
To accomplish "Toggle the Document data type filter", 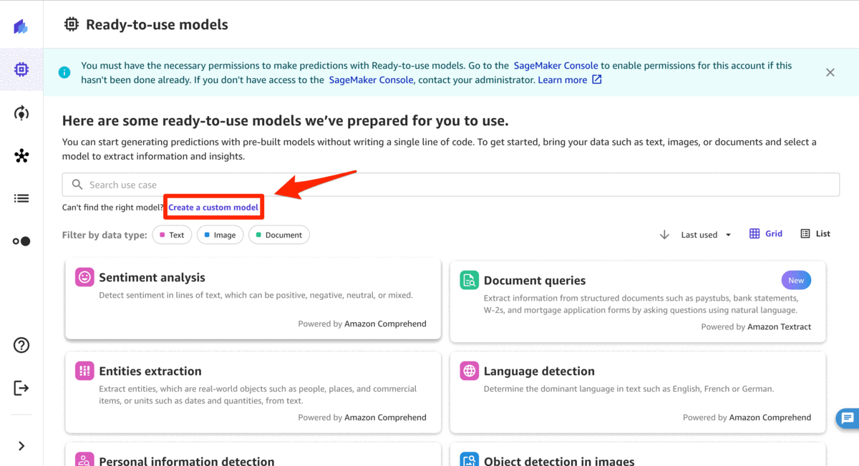I will [x=279, y=235].
